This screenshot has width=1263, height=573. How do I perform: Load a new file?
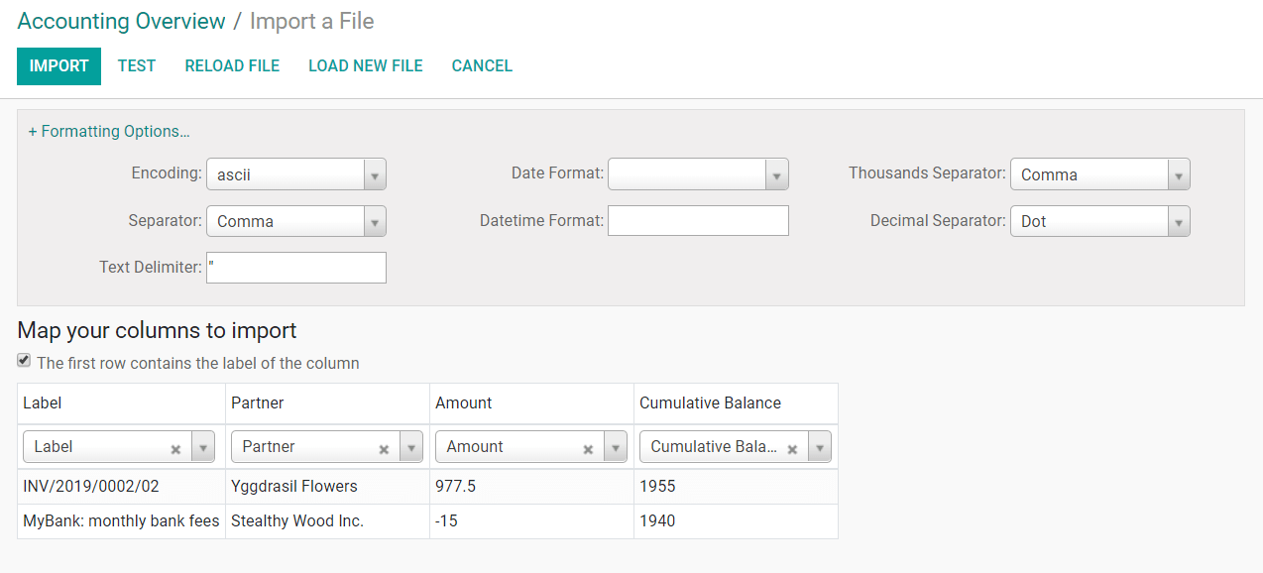click(x=365, y=65)
